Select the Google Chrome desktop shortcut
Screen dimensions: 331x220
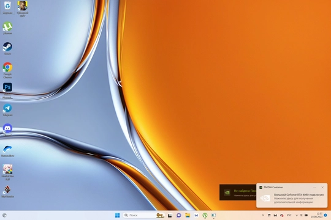coord(7,70)
